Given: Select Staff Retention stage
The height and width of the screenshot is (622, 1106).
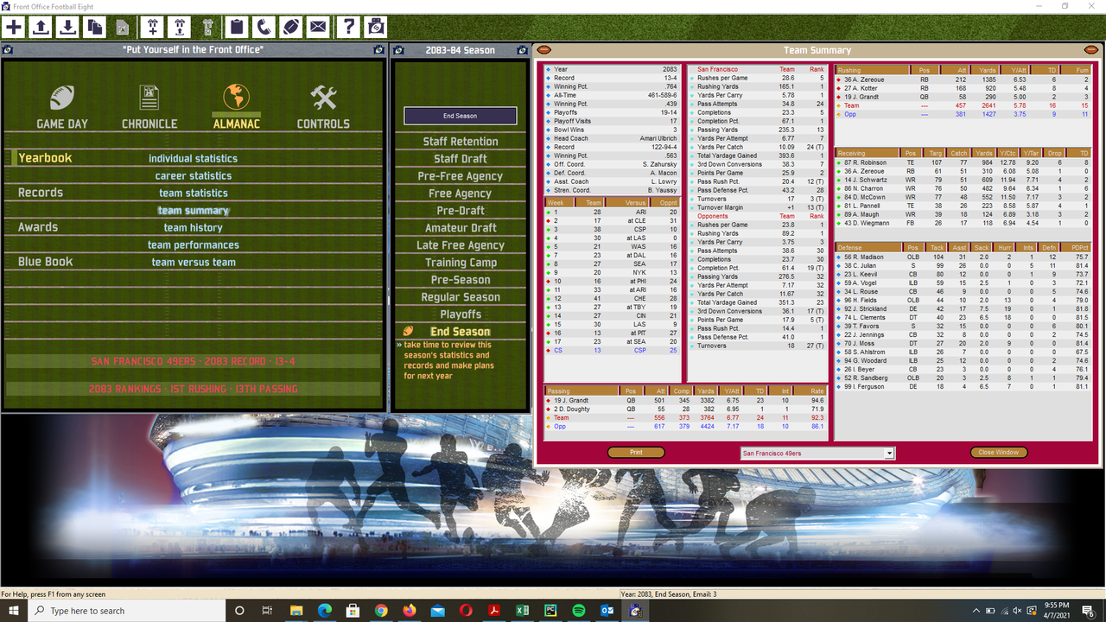Looking at the screenshot, I should coord(461,142).
